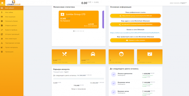Click the bar chart icon next to Мои инвестиции
Screen dimensions: 189x96
pos(2,39)
